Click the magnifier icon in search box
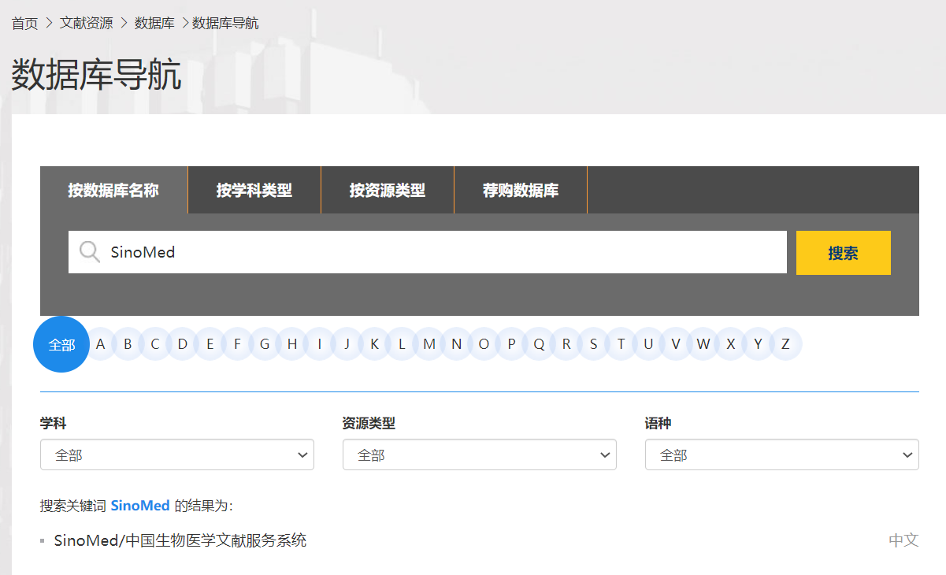Viewport: 946px width, 575px height. (x=90, y=252)
